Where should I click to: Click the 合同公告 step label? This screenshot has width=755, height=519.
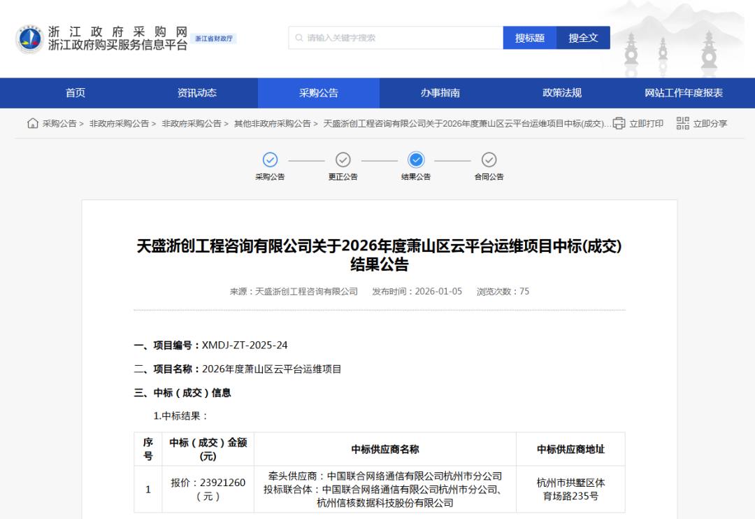[x=489, y=177]
